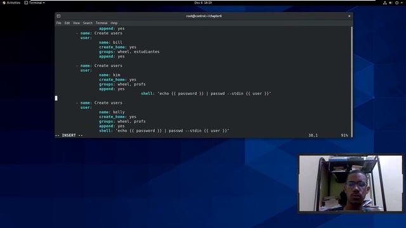Click 'append: yes' under kelly
The width and height of the screenshot is (406, 228).
112,126
